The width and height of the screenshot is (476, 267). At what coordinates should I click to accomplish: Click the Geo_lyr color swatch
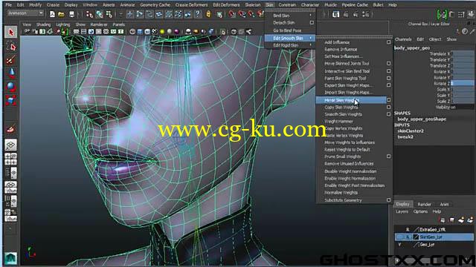tap(416, 245)
